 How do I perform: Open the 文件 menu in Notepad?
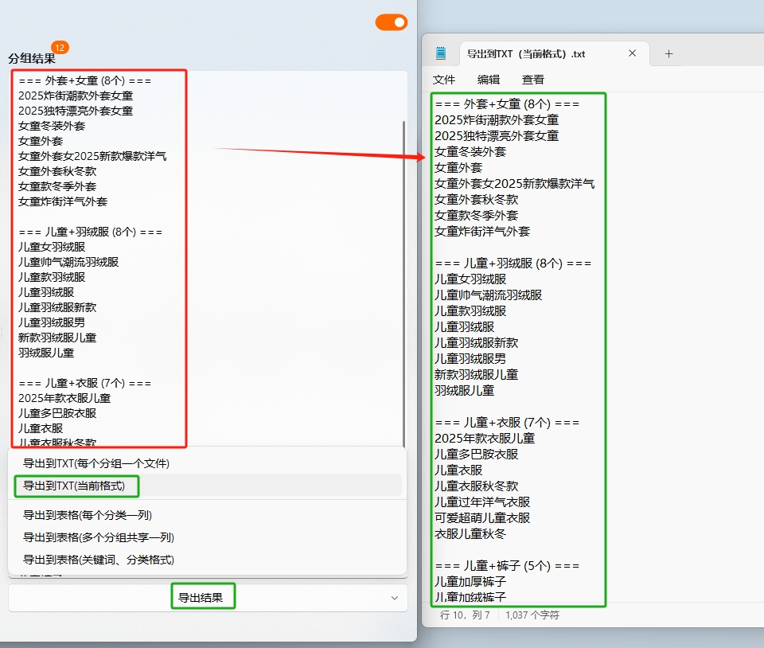point(445,80)
